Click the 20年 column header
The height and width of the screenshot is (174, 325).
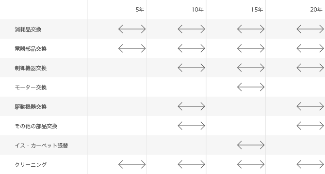tap(316, 10)
